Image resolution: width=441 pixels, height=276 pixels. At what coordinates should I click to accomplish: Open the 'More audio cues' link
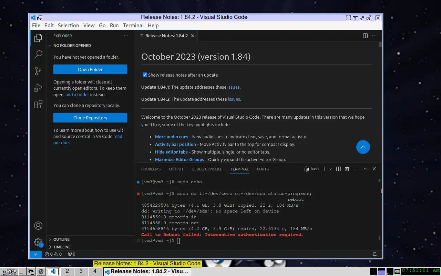pos(172,137)
